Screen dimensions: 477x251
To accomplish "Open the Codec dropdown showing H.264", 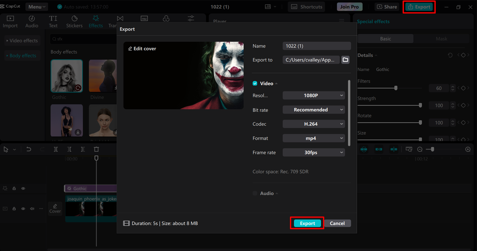I will click(x=314, y=124).
